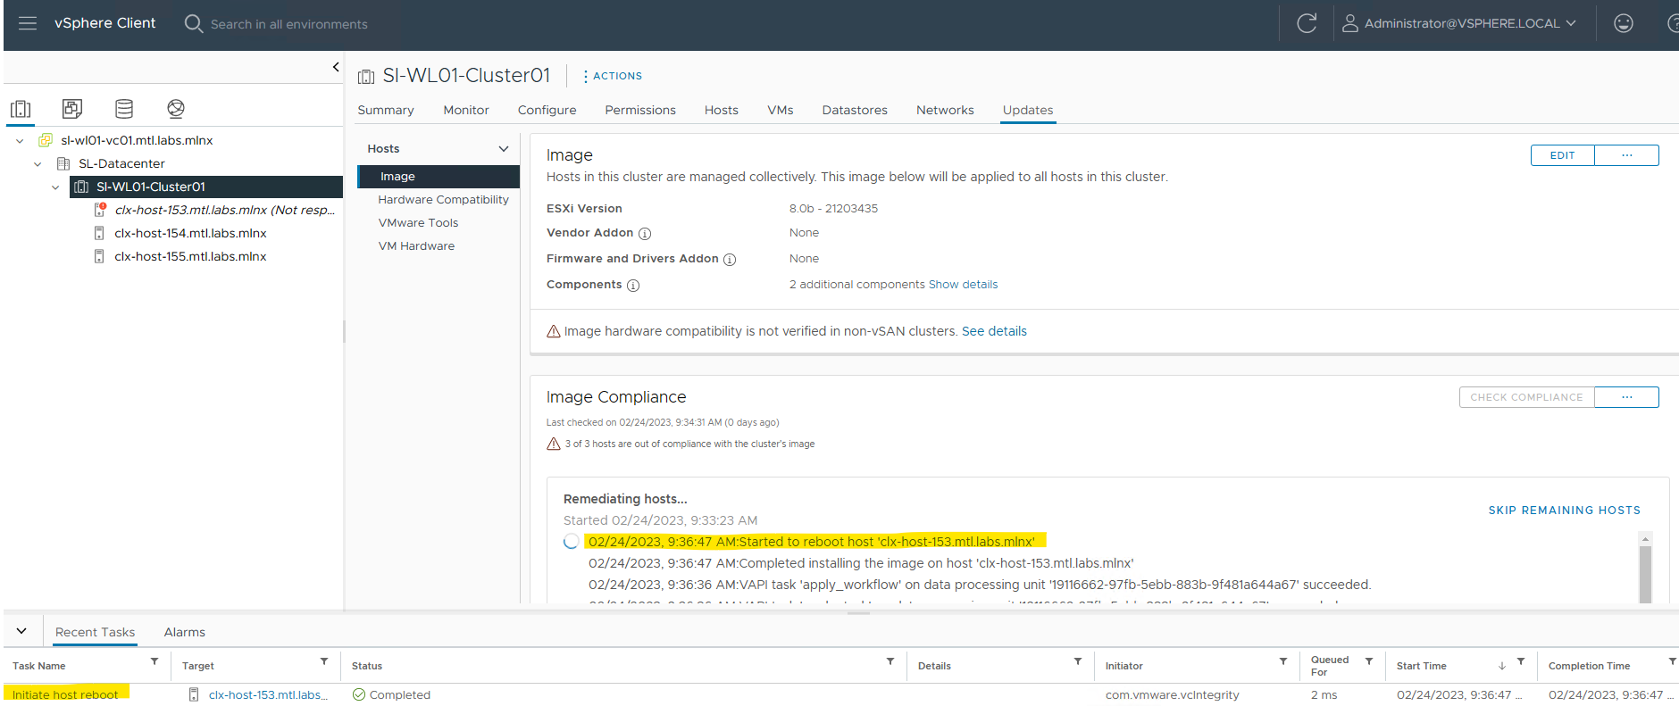Select clx-host-155.mtl.labs.mlnx in the tree
The width and height of the screenshot is (1679, 706).
(190, 256)
